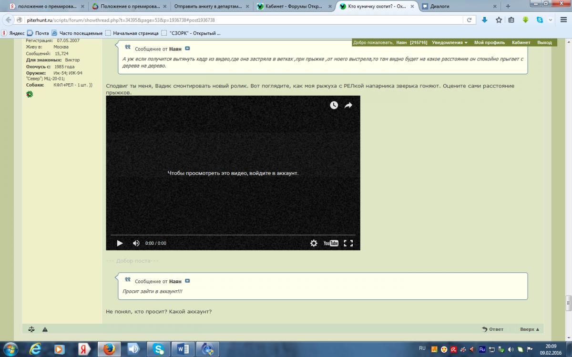Switch to the second 'Положение о премирова...' tab
This screenshot has height=357, width=572.
(129, 7)
